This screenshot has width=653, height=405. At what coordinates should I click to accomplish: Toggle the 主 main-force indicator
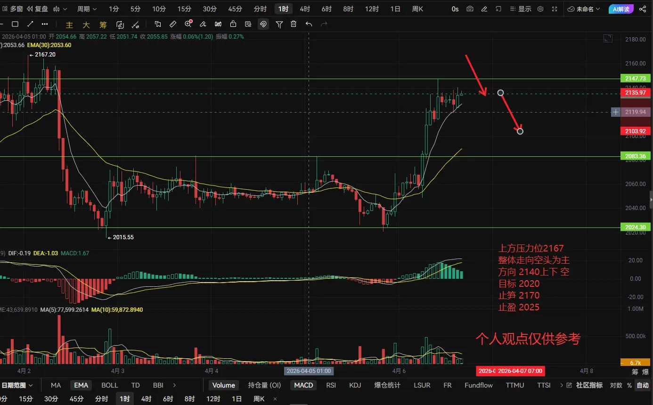pos(70,25)
